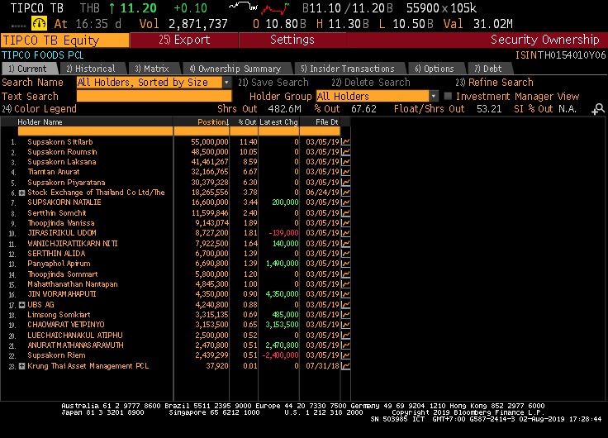The image size is (608, 438).
Task: Switch to the Historical tab
Action: [94, 69]
